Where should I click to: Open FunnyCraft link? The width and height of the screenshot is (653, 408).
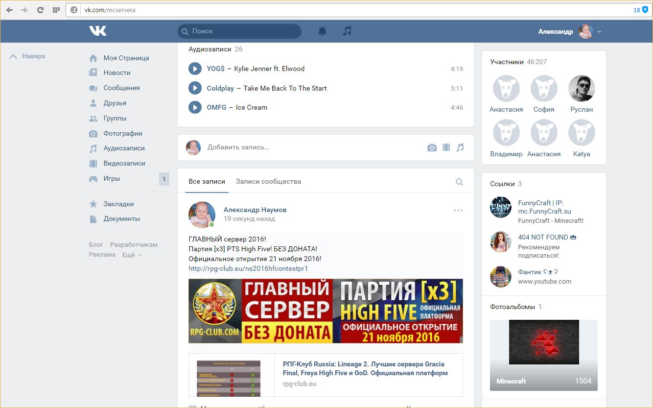point(544,207)
